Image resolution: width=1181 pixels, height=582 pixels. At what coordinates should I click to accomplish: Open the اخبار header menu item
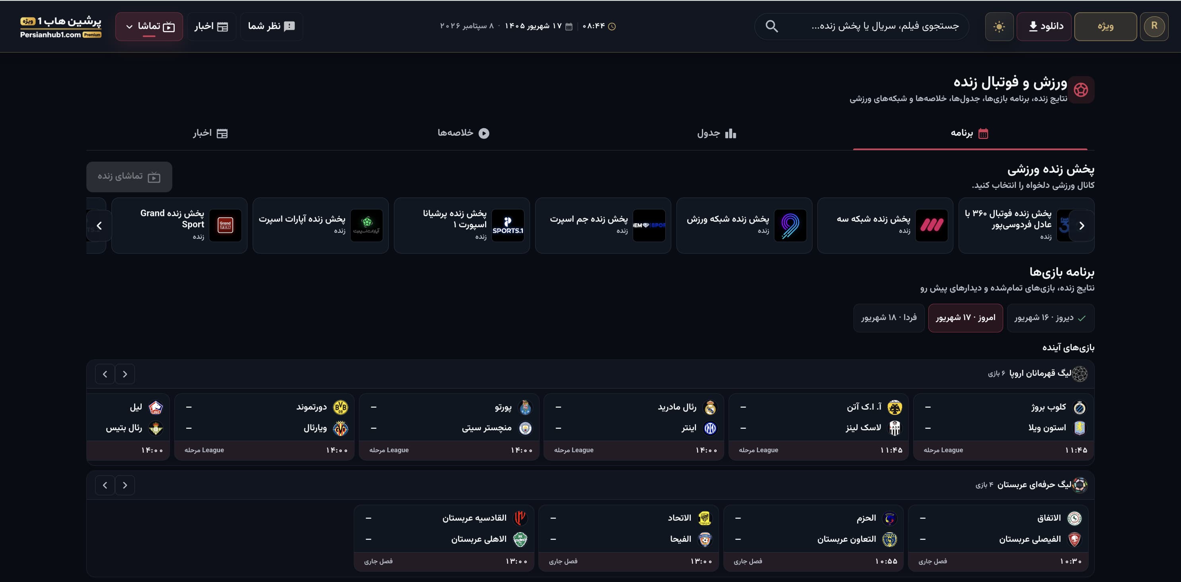point(211,27)
